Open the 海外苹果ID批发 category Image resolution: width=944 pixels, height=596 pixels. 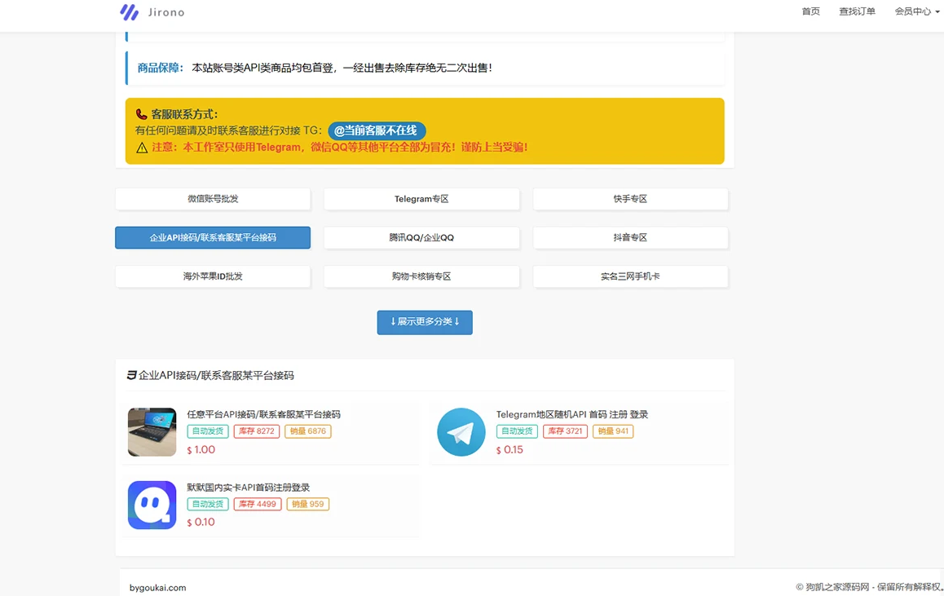[213, 276]
